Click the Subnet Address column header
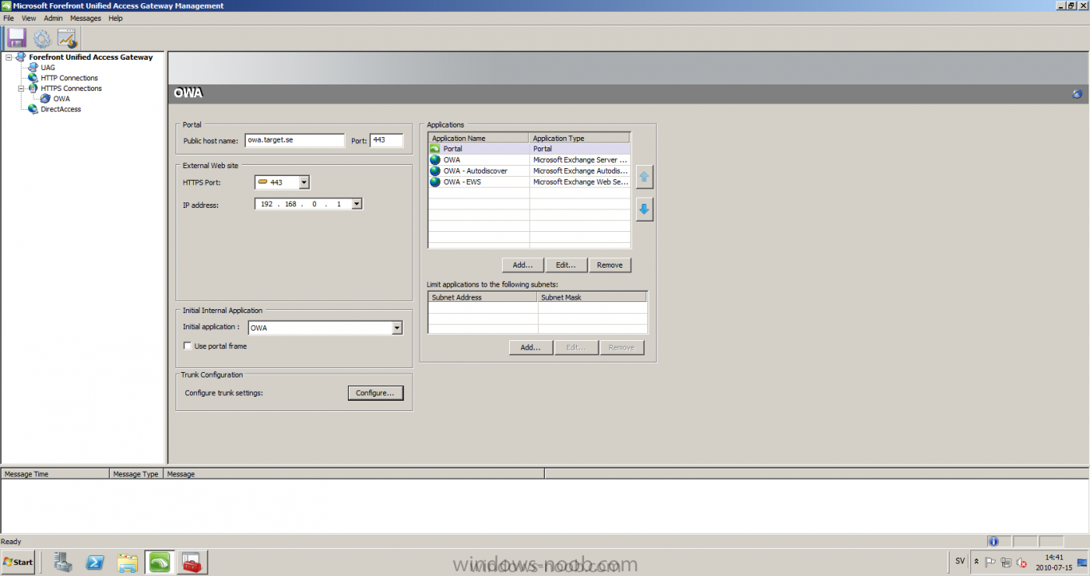 [483, 297]
